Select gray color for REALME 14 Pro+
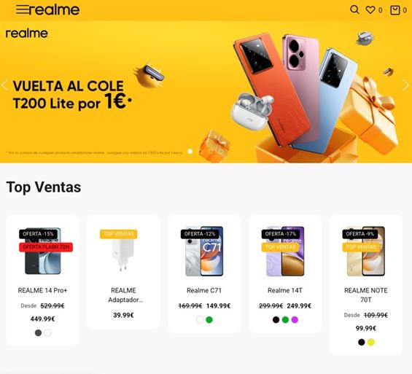 point(38,332)
